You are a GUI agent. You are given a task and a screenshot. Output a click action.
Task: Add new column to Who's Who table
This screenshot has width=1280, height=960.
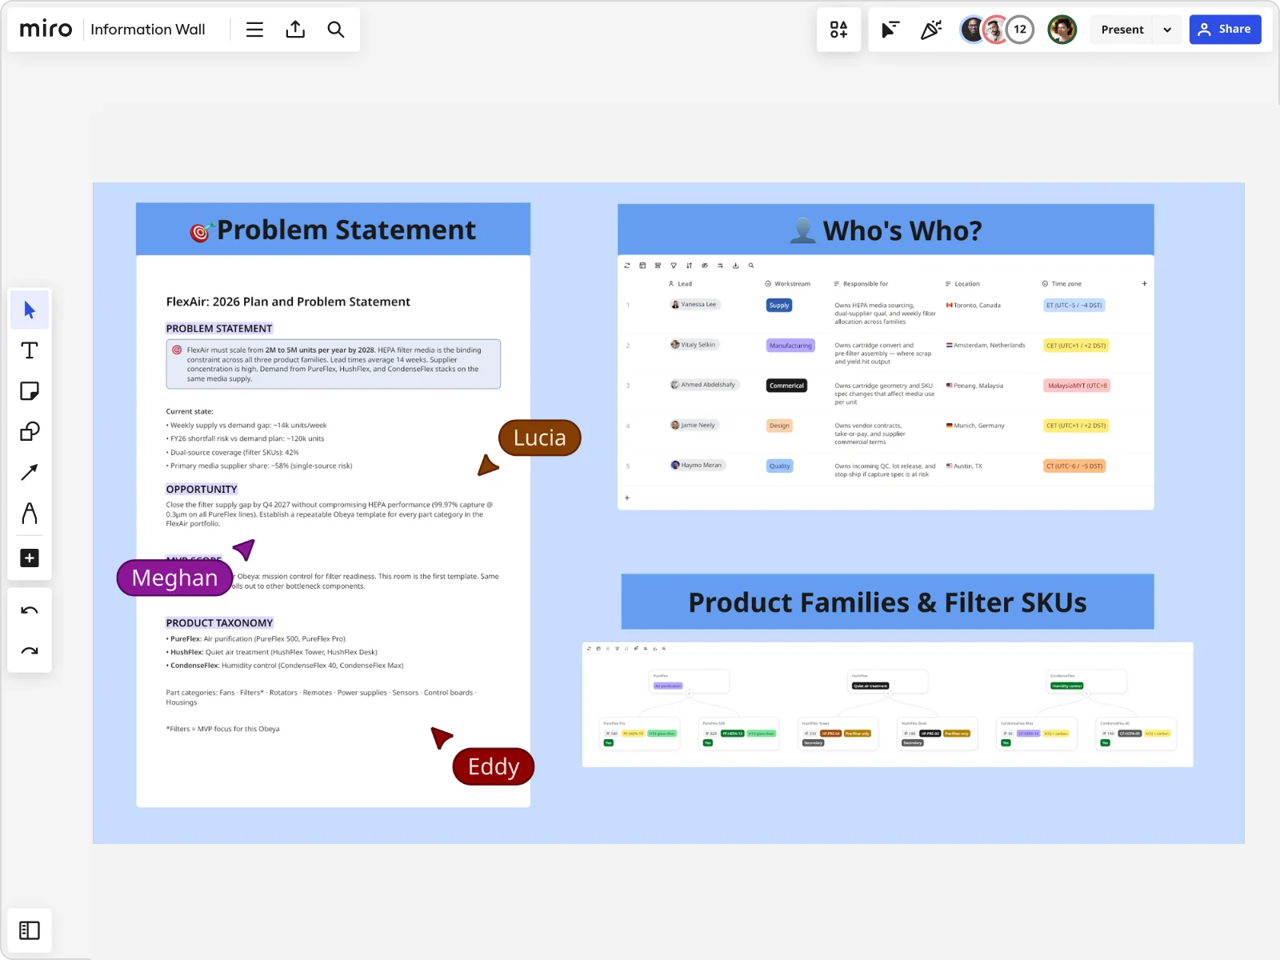pyautogui.click(x=1144, y=284)
